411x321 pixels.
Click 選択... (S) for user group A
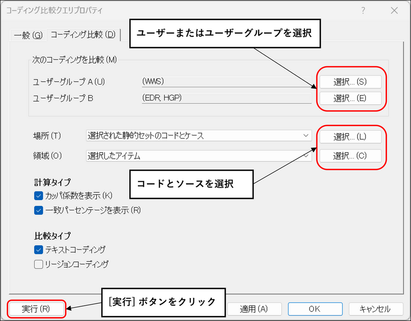click(x=350, y=82)
